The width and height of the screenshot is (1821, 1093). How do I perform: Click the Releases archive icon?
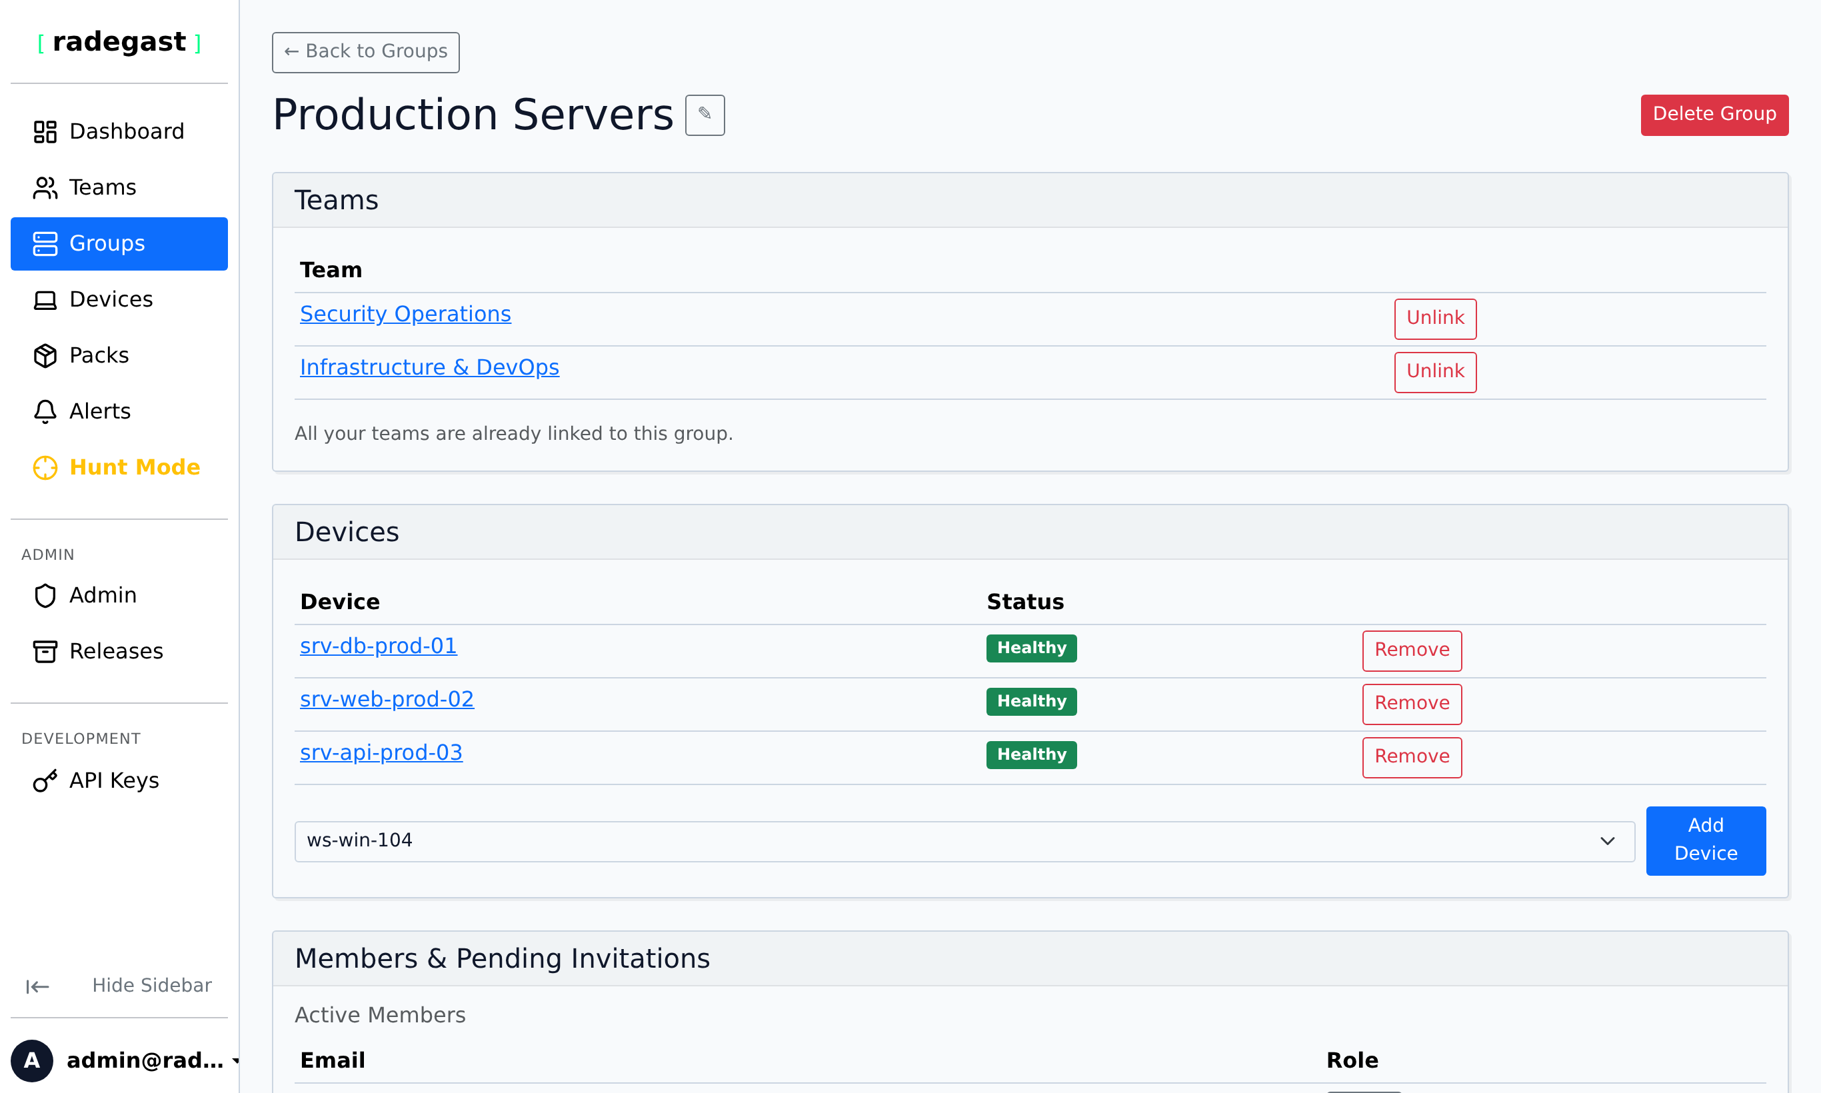click(x=45, y=651)
